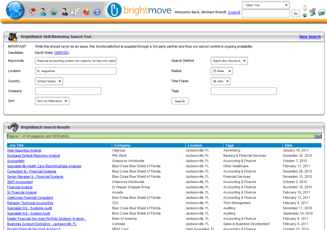Open the Home house icon
Screen dimensions: 327x230
pyautogui.click(x=32, y=12)
